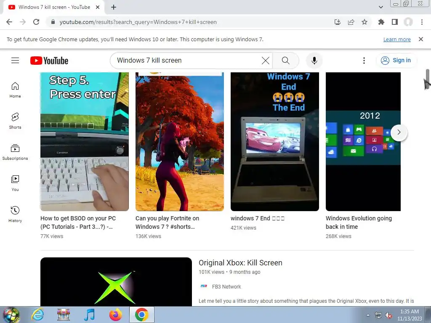Expand the tab search dropdown arrow
431x323 pixels.
pos(381,7)
